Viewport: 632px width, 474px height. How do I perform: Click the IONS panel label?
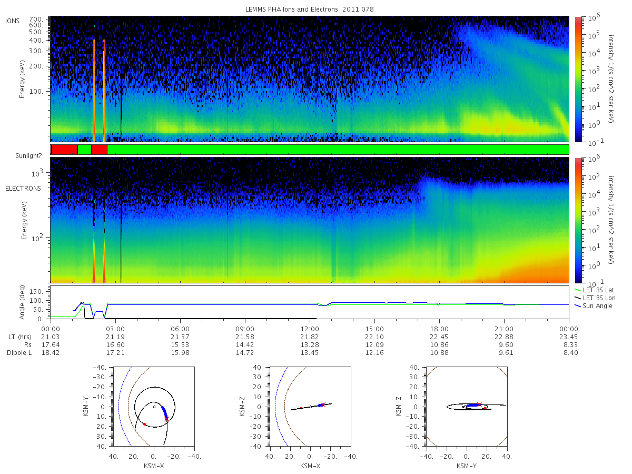pos(12,21)
